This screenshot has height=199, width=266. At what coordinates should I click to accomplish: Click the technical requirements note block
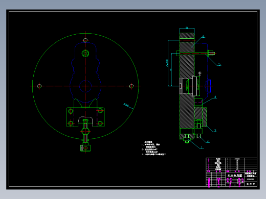click(x=153, y=148)
